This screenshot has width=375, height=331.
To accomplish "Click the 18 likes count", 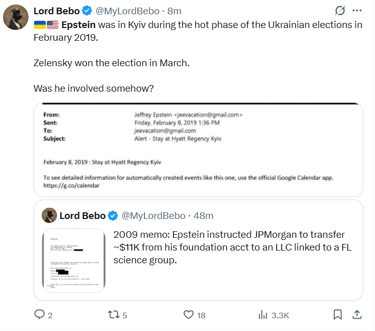I will 201,315.
